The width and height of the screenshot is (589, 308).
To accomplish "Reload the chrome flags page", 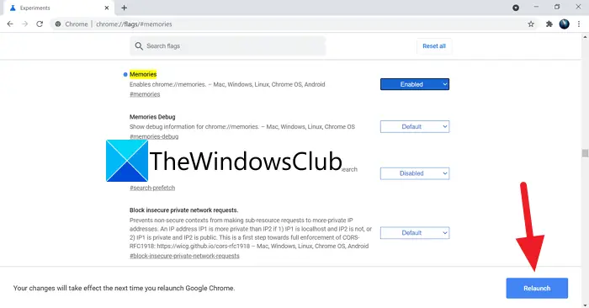I will tap(40, 24).
